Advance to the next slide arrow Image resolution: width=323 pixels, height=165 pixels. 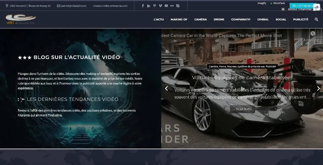[x=318, y=89]
